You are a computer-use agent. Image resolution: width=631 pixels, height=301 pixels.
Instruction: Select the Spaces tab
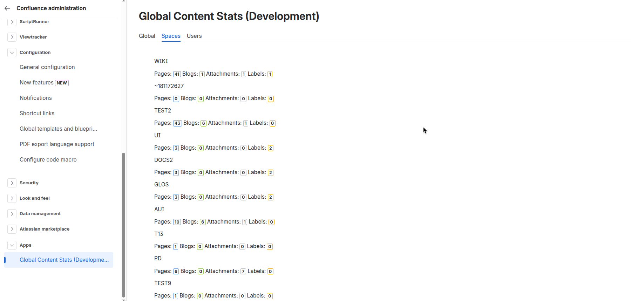[171, 36]
